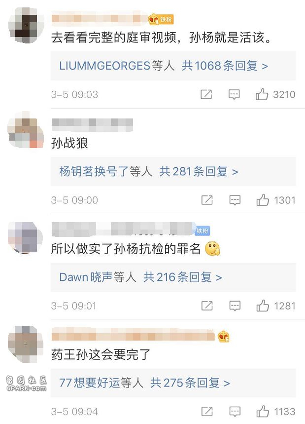
Task: Share the 3-5 09:03 comment
Action: (206, 94)
